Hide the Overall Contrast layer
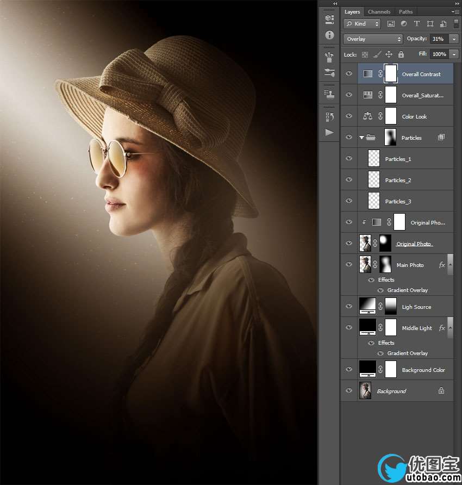Viewport: 462px width, 485px height. [349, 73]
